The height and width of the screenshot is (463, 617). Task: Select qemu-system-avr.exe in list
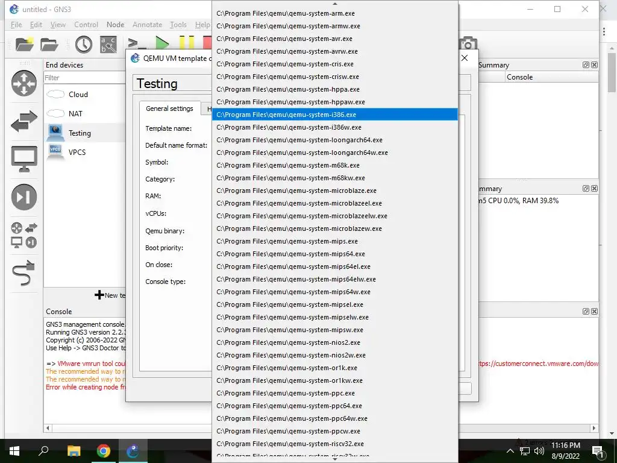[x=335, y=39]
